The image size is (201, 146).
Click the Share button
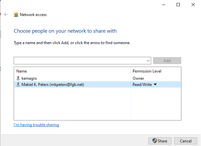pyautogui.click(x=160, y=141)
